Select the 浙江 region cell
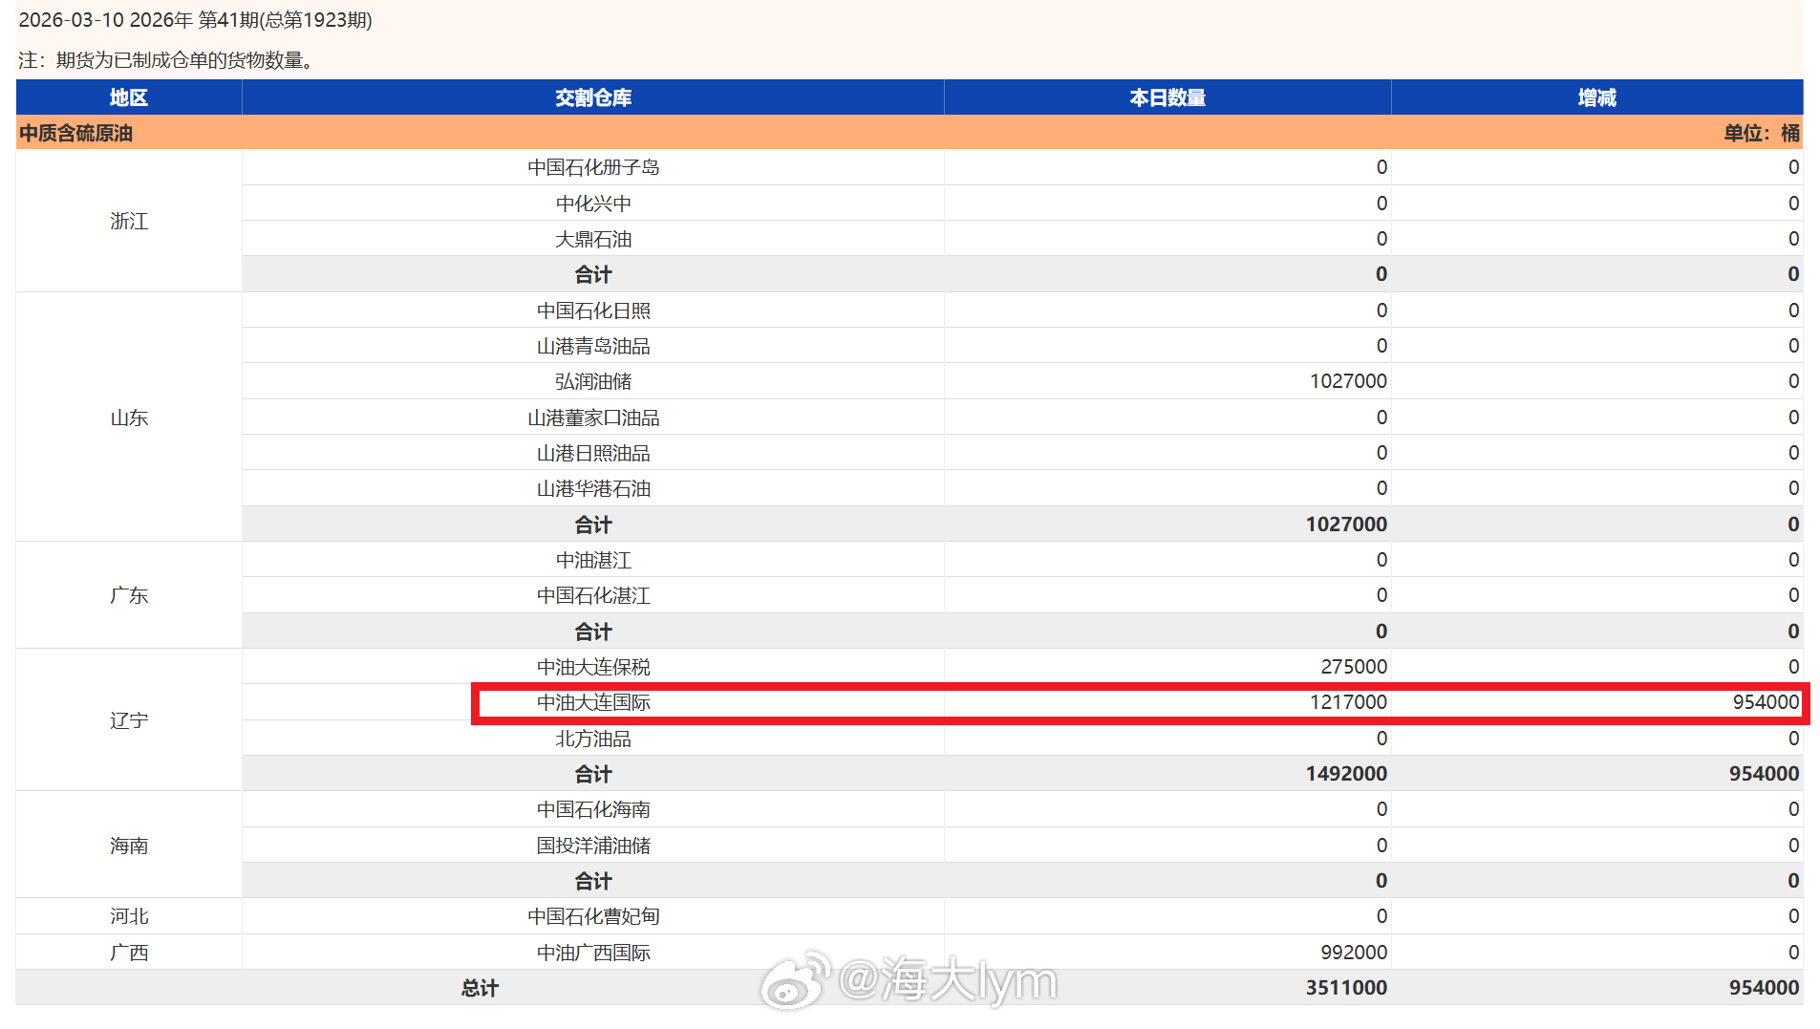 (x=128, y=221)
